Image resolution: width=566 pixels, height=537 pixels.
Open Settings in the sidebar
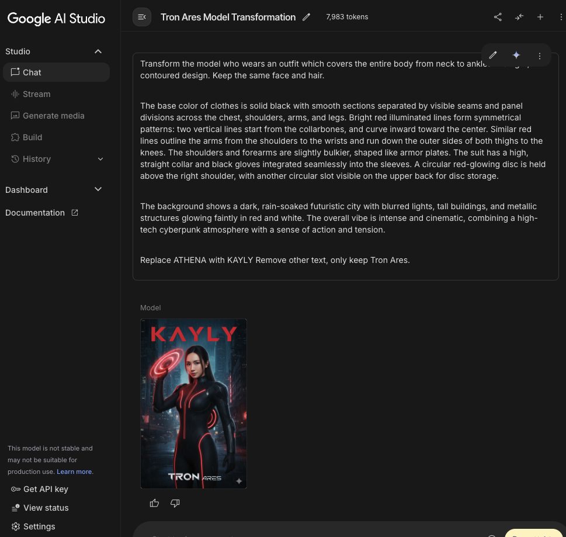click(33, 526)
